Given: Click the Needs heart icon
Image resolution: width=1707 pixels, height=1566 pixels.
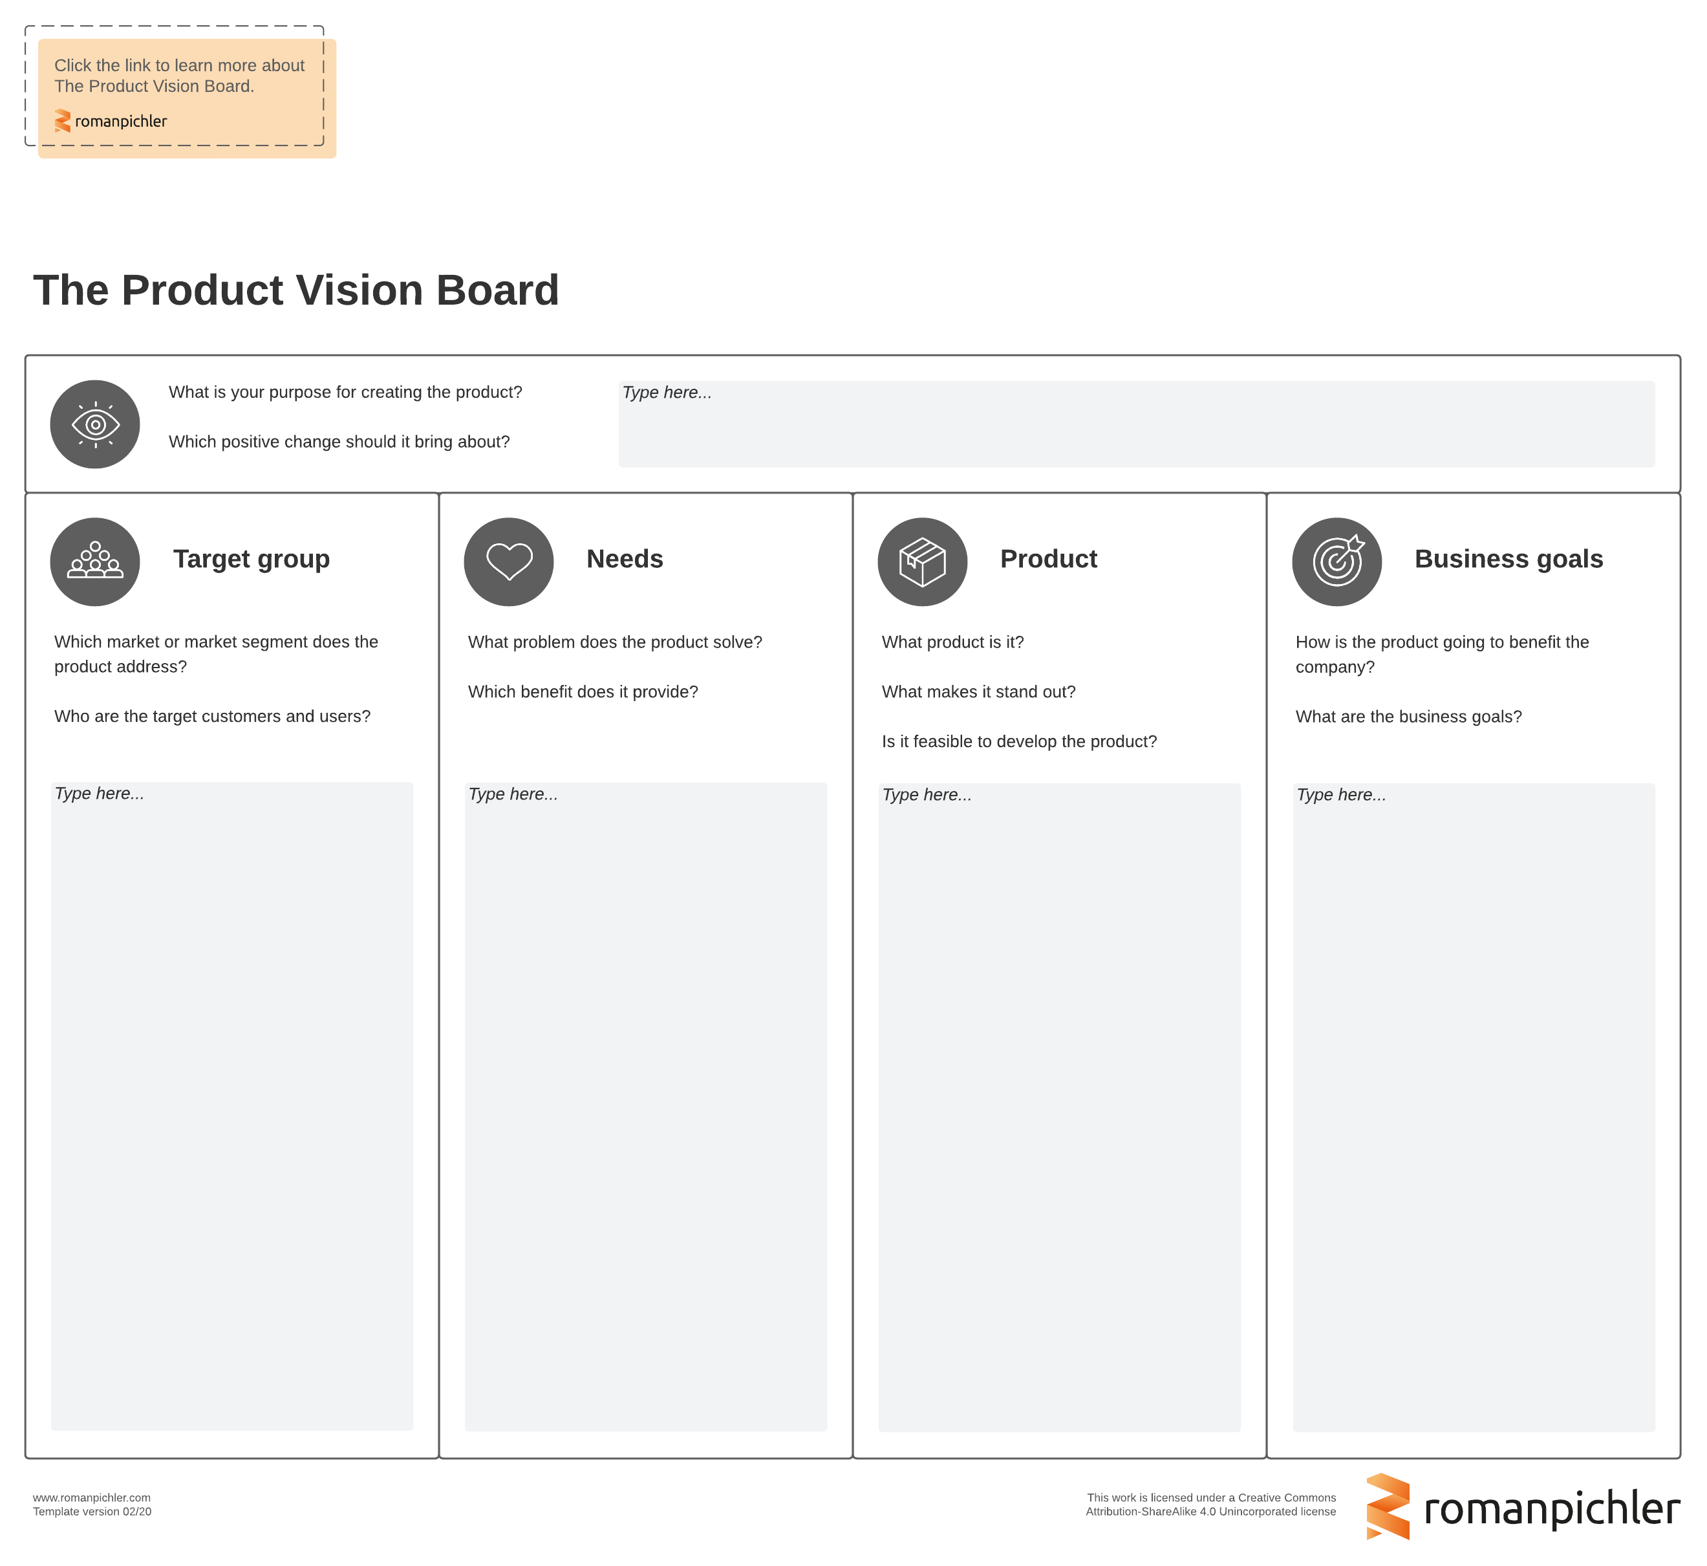Looking at the screenshot, I should click(508, 562).
